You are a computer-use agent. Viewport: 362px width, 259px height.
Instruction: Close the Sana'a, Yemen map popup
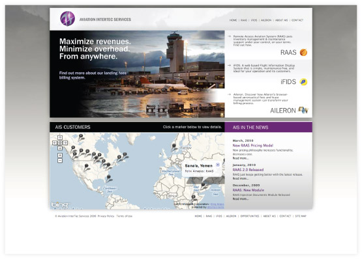[218, 165]
